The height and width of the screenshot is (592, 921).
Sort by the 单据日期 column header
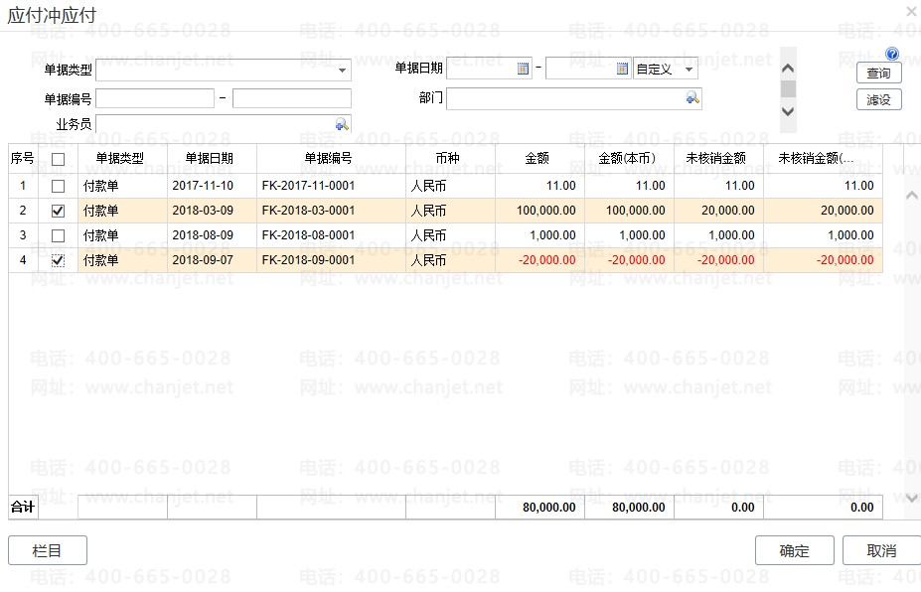[211, 159]
